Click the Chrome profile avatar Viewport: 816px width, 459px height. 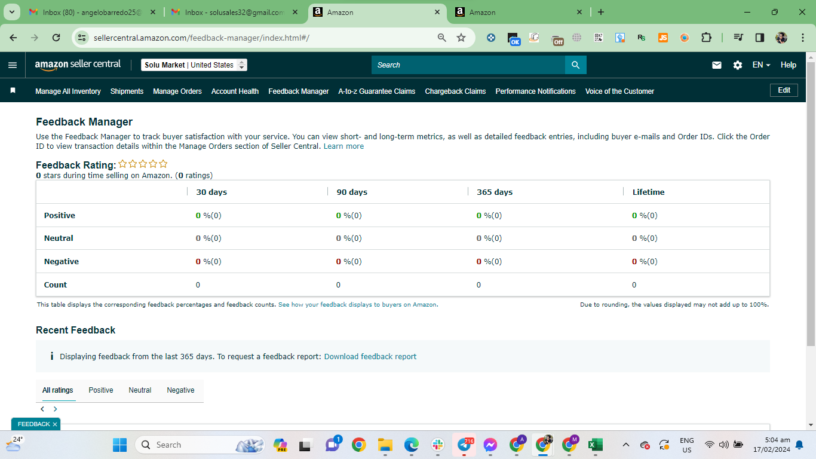[781, 38]
